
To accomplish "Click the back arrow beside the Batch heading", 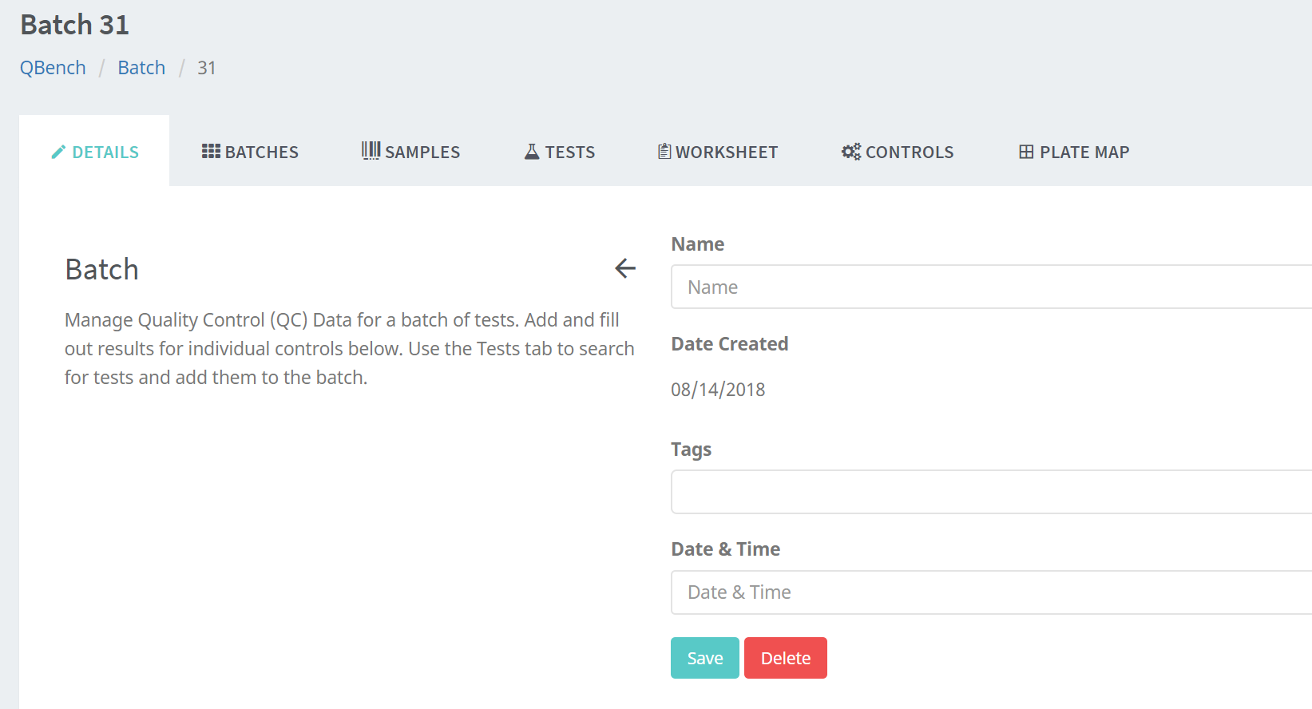I will coord(625,268).
